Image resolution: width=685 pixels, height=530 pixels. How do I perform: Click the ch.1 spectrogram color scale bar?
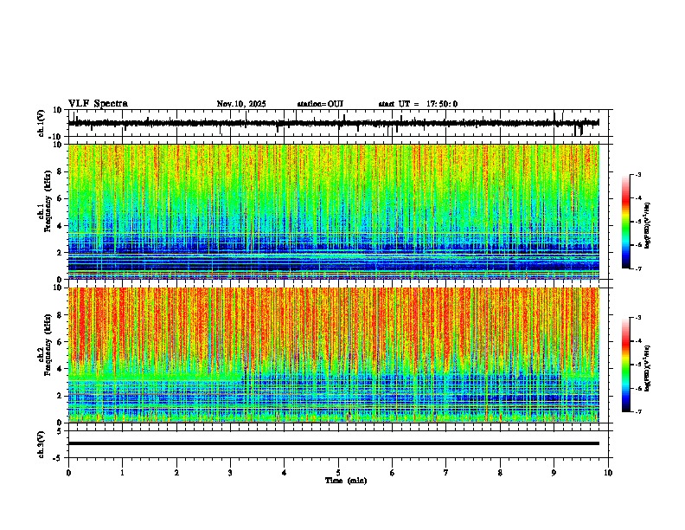pos(626,222)
